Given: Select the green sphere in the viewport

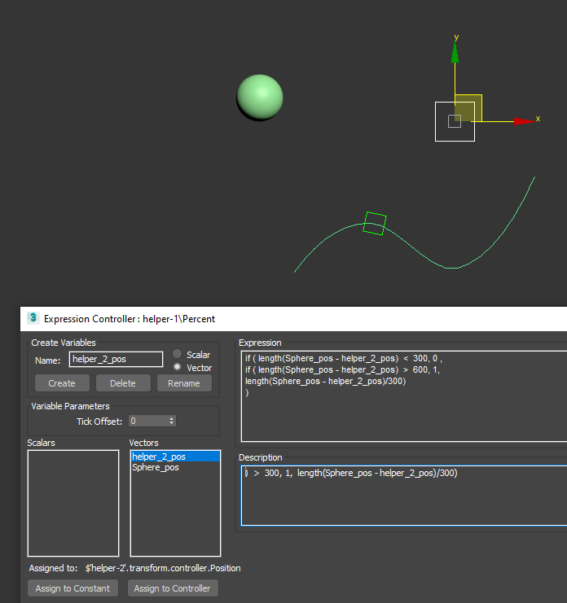Looking at the screenshot, I should point(260,97).
